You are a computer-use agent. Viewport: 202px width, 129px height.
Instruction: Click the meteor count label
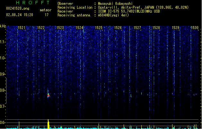pyautogui.click(x=46, y=10)
